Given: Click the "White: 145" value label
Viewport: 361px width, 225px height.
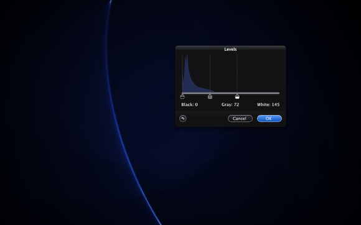Looking at the screenshot, I should pos(268,104).
